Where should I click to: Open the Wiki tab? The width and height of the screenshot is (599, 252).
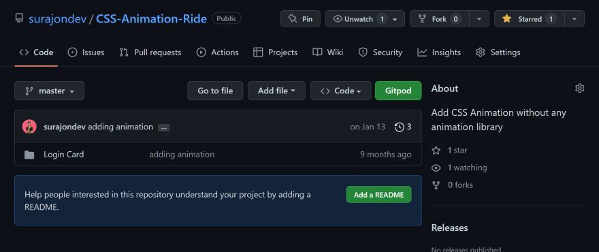328,52
